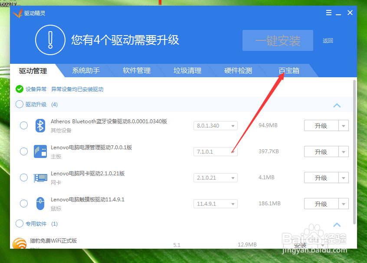
Task: Click the 94.9MB size value
Action: [x=268, y=125]
